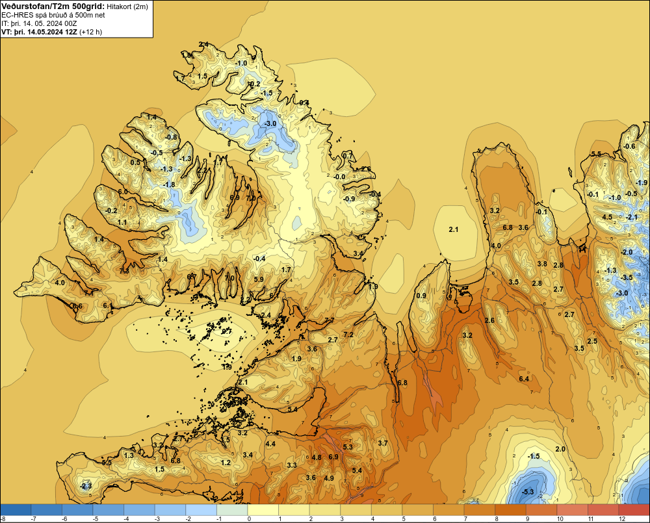This screenshot has width=650, height=523.
Task: Click the 3.3 temperature value
Action: point(292,465)
